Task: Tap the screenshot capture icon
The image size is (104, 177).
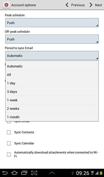Action: 34,173
